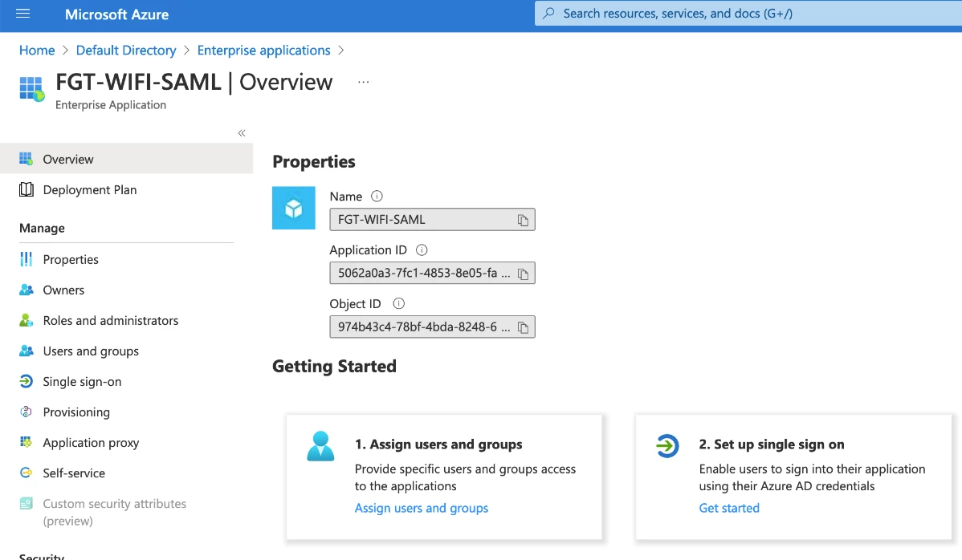
Task: Copy the Application ID to clipboard
Action: (x=523, y=274)
